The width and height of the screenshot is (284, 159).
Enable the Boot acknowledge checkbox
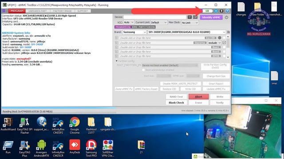pyautogui.click(x=143, y=70)
